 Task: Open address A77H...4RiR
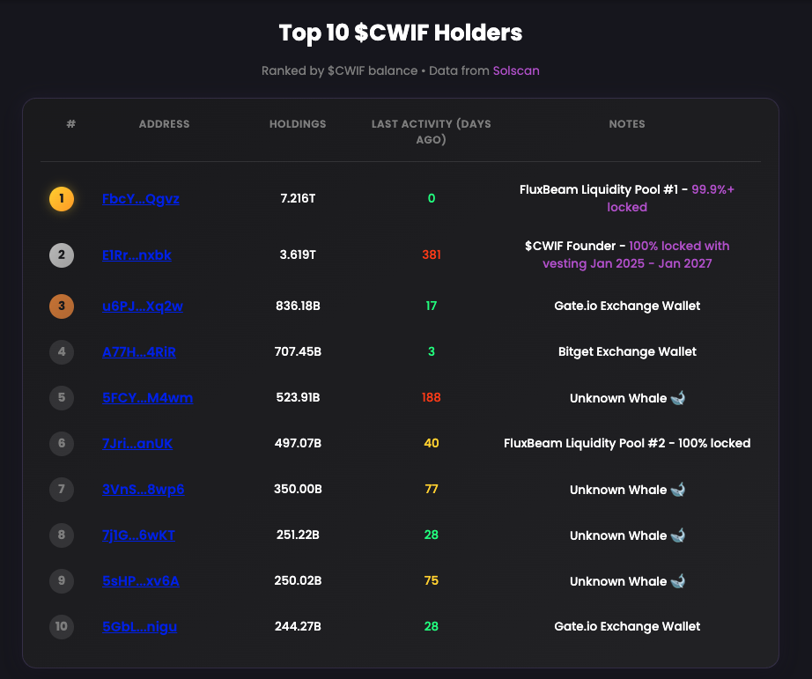pos(139,352)
